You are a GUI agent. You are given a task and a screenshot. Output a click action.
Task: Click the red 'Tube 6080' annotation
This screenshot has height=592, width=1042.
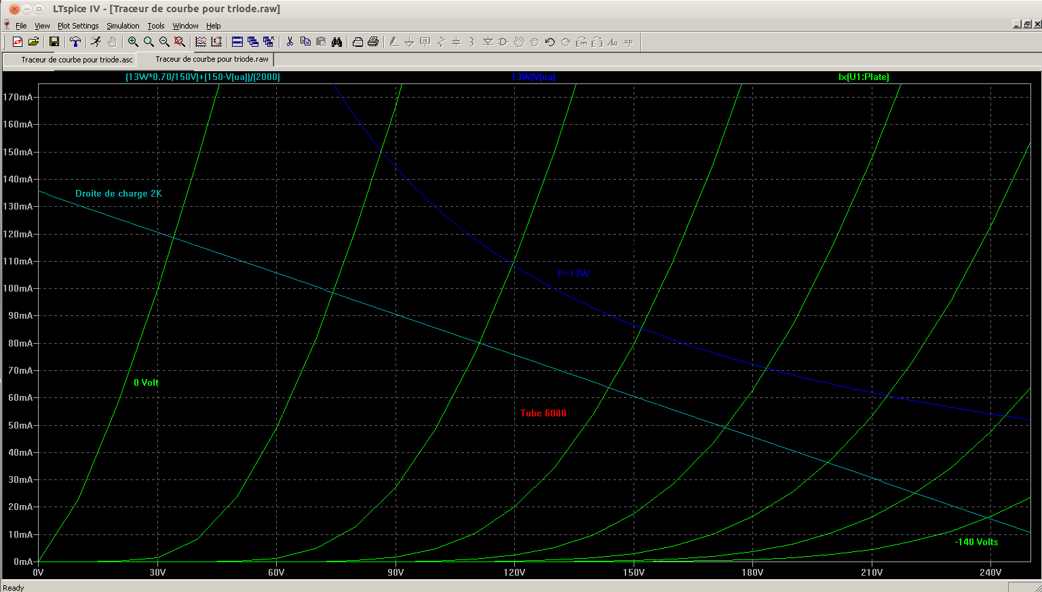coord(543,413)
